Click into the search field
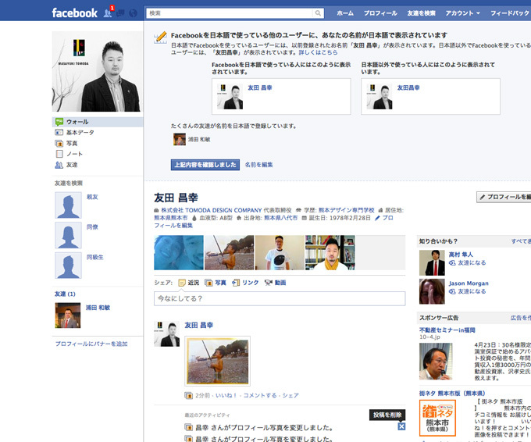 click(230, 13)
